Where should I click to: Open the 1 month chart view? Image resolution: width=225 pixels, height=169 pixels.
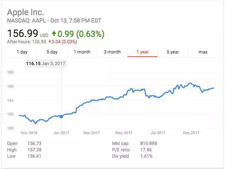(x=82, y=52)
